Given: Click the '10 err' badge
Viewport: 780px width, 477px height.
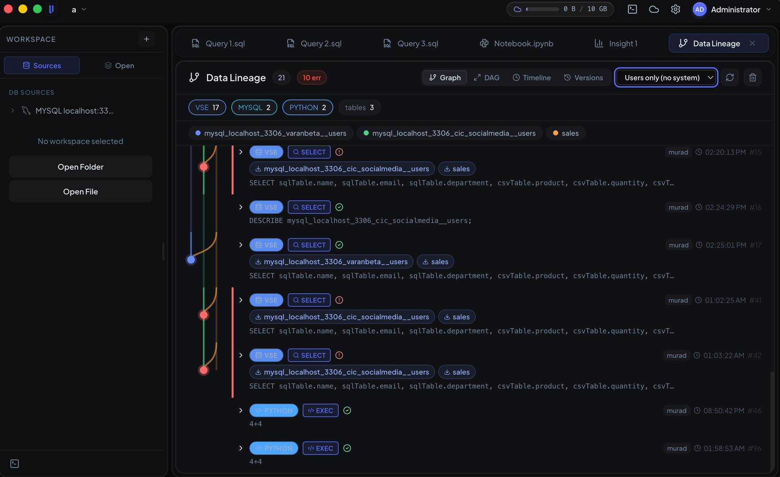Looking at the screenshot, I should [x=312, y=77].
